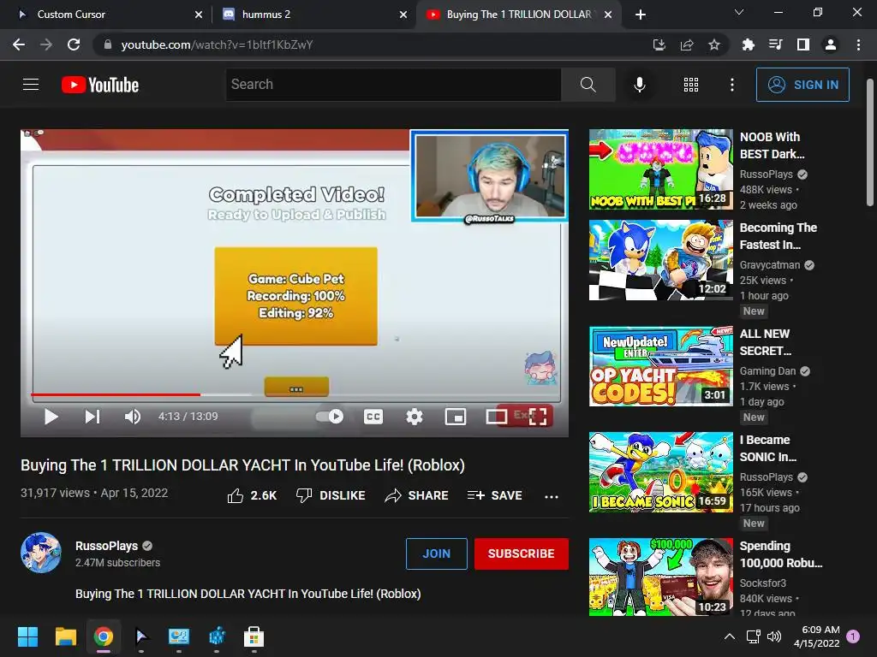Open I Became SONIC video thumbnail

[660, 472]
